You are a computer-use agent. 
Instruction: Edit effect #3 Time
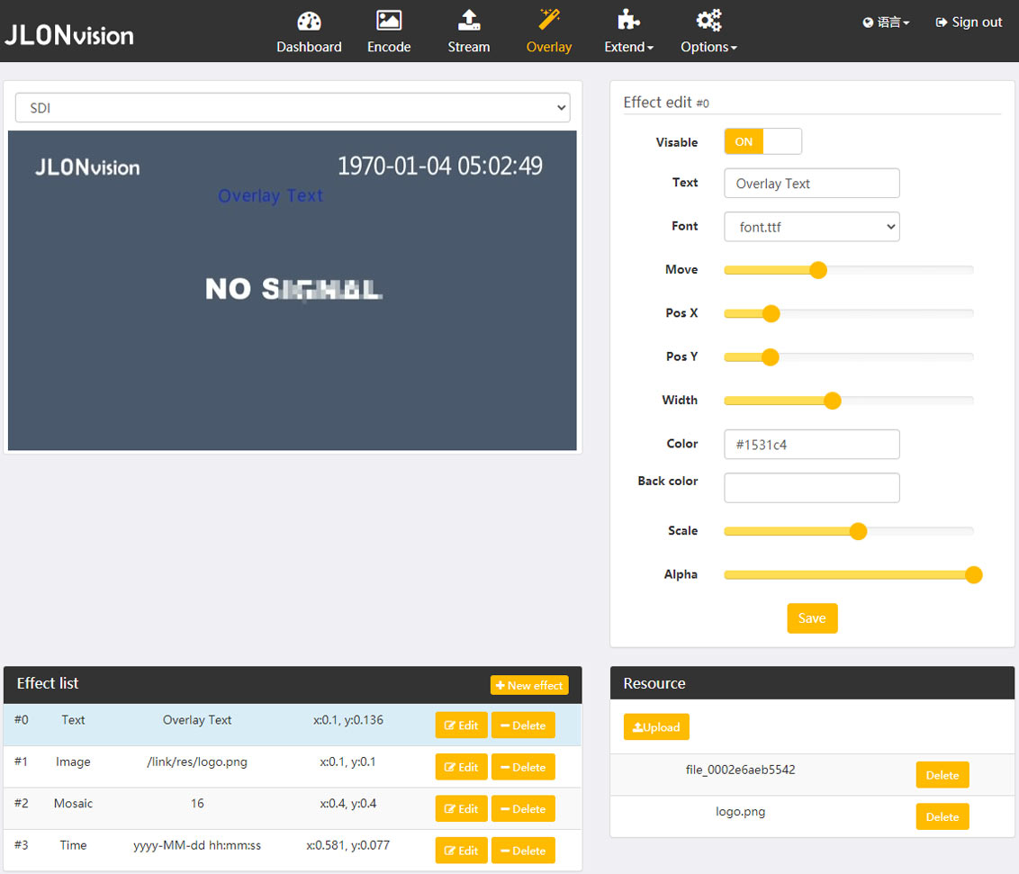462,851
